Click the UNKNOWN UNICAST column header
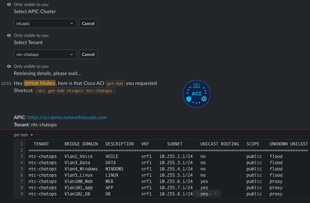This screenshot has width=310, height=203. coord(289,144)
